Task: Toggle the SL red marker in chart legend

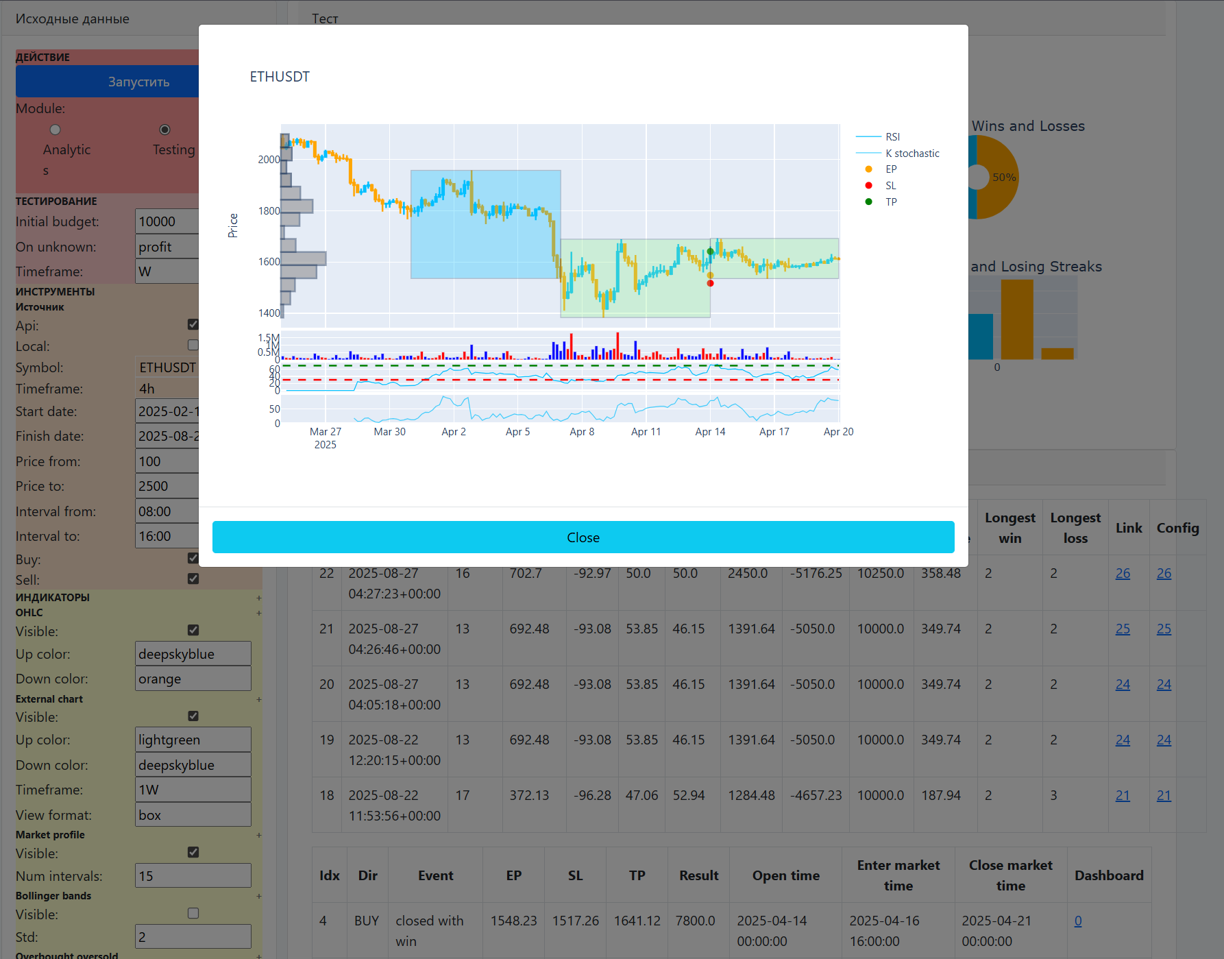Action: tap(890, 186)
